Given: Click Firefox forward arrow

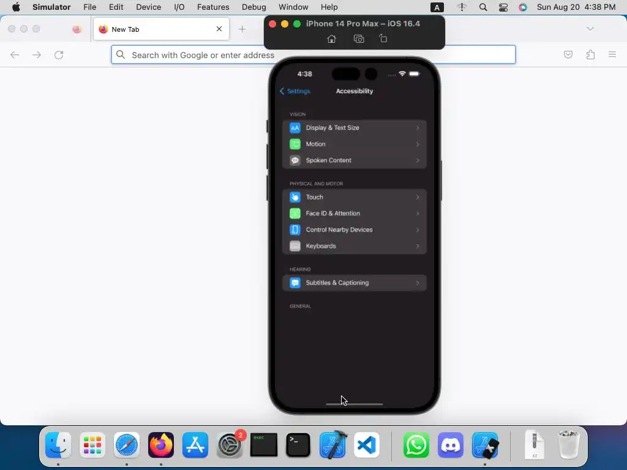Looking at the screenshot, I should 37,55.
